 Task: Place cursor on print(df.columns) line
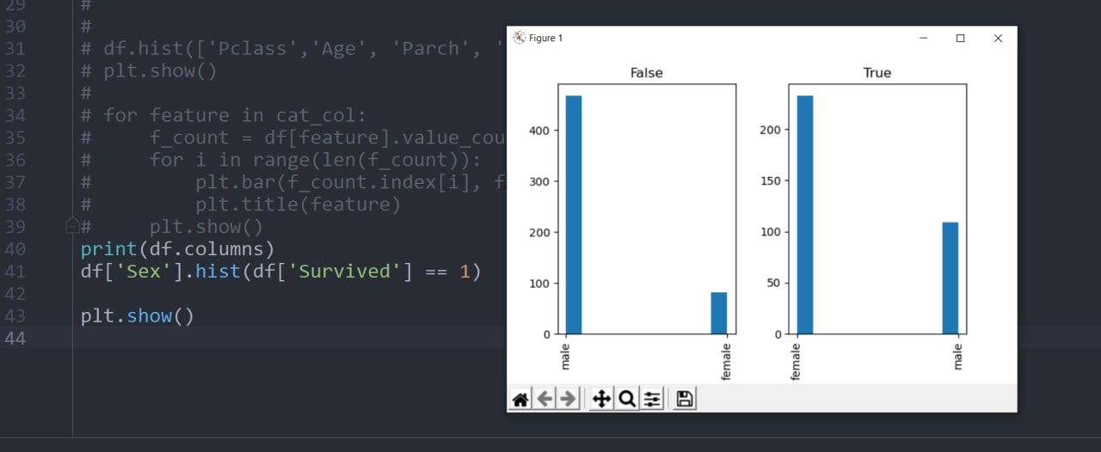click(177, 249)
